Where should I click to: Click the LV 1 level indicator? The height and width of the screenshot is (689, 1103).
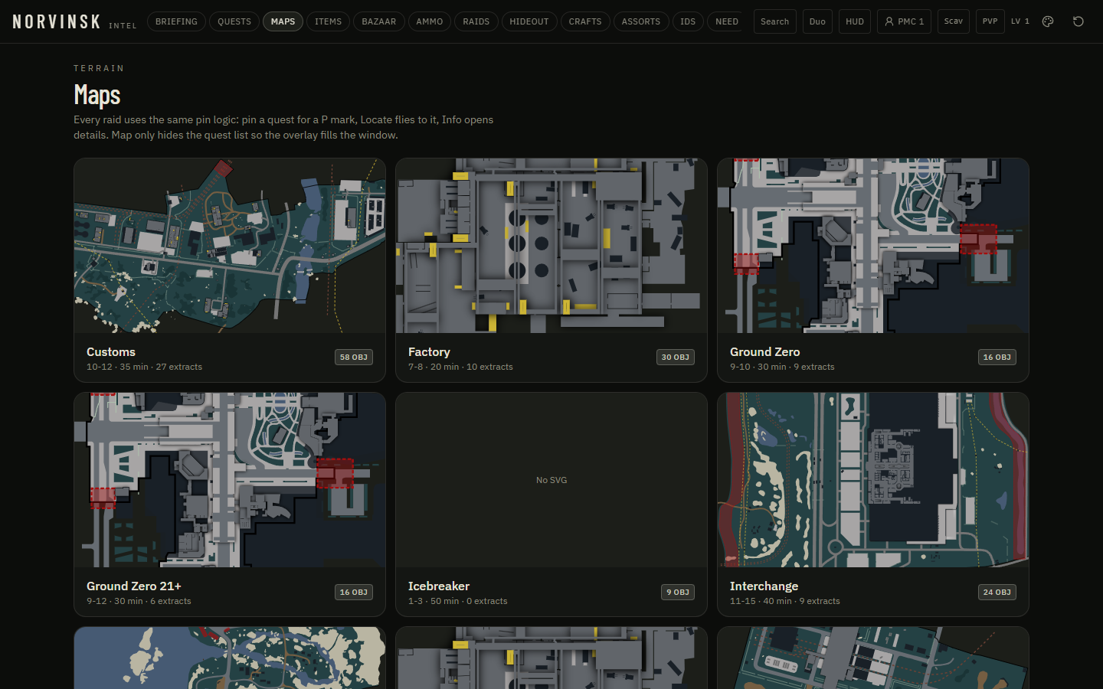(1020, 21)
